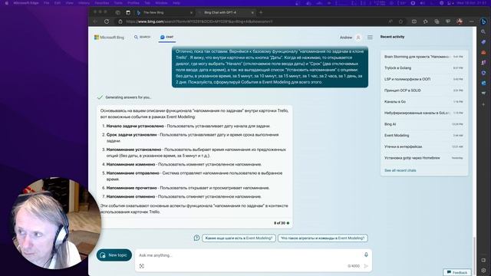Open recent chat 'Event Modeling'
The width and height of the screenshot is (491, 276).
click(423, 136)
